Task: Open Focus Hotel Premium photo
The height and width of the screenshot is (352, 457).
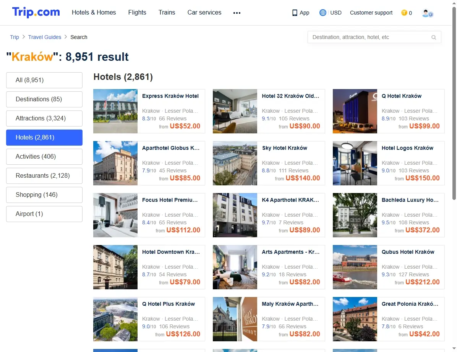Action: [115, 215]
